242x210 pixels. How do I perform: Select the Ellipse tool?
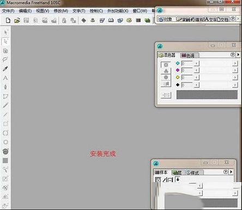5,142
